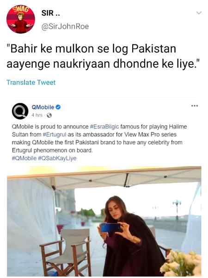Click the globe public-audience icon
This screenshot has width=208, height=278.
(49, 115)
